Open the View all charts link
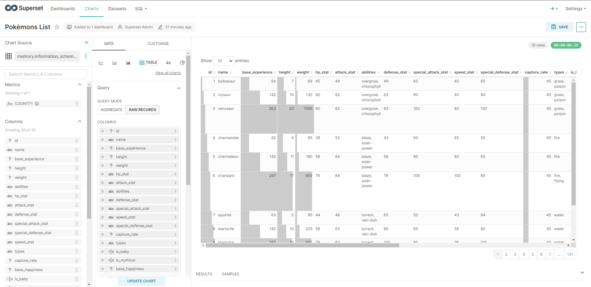The width and height of the screenshot is (591, 287). coord(168,73)
